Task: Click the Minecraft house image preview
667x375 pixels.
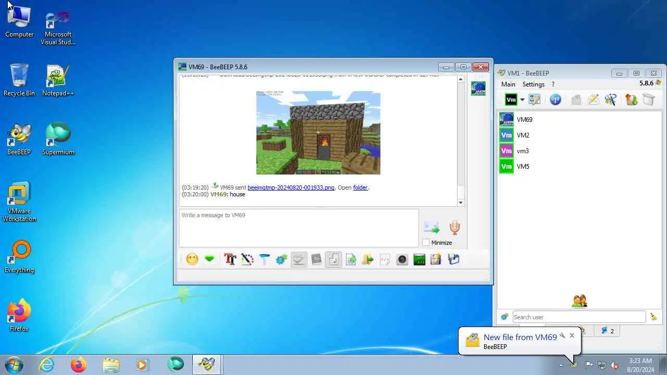Action: click(x=318, y=133)
